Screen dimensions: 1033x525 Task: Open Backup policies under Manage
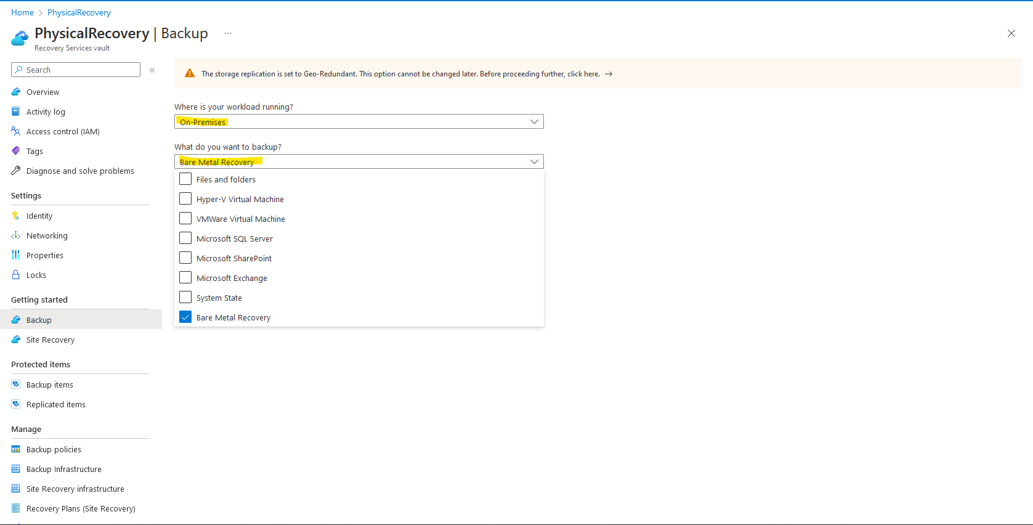[x=54, y=450]
